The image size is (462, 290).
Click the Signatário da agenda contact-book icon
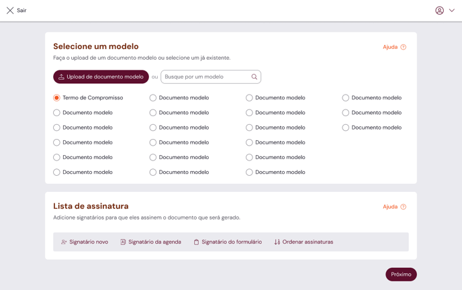click(123, 242)
